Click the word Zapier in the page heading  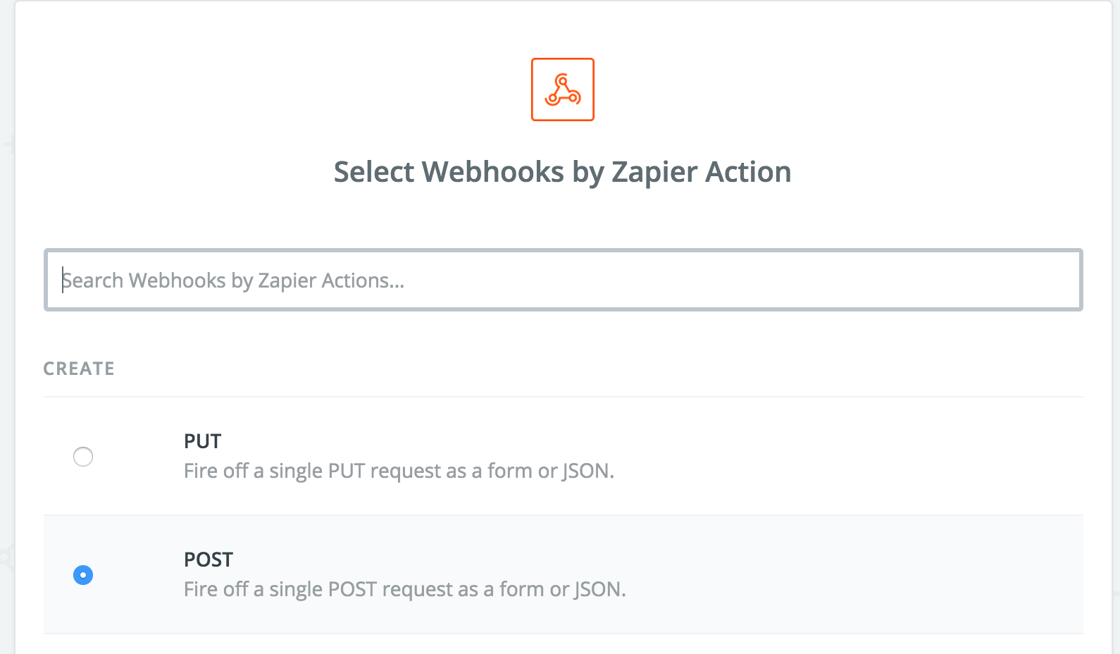point(654,172)
